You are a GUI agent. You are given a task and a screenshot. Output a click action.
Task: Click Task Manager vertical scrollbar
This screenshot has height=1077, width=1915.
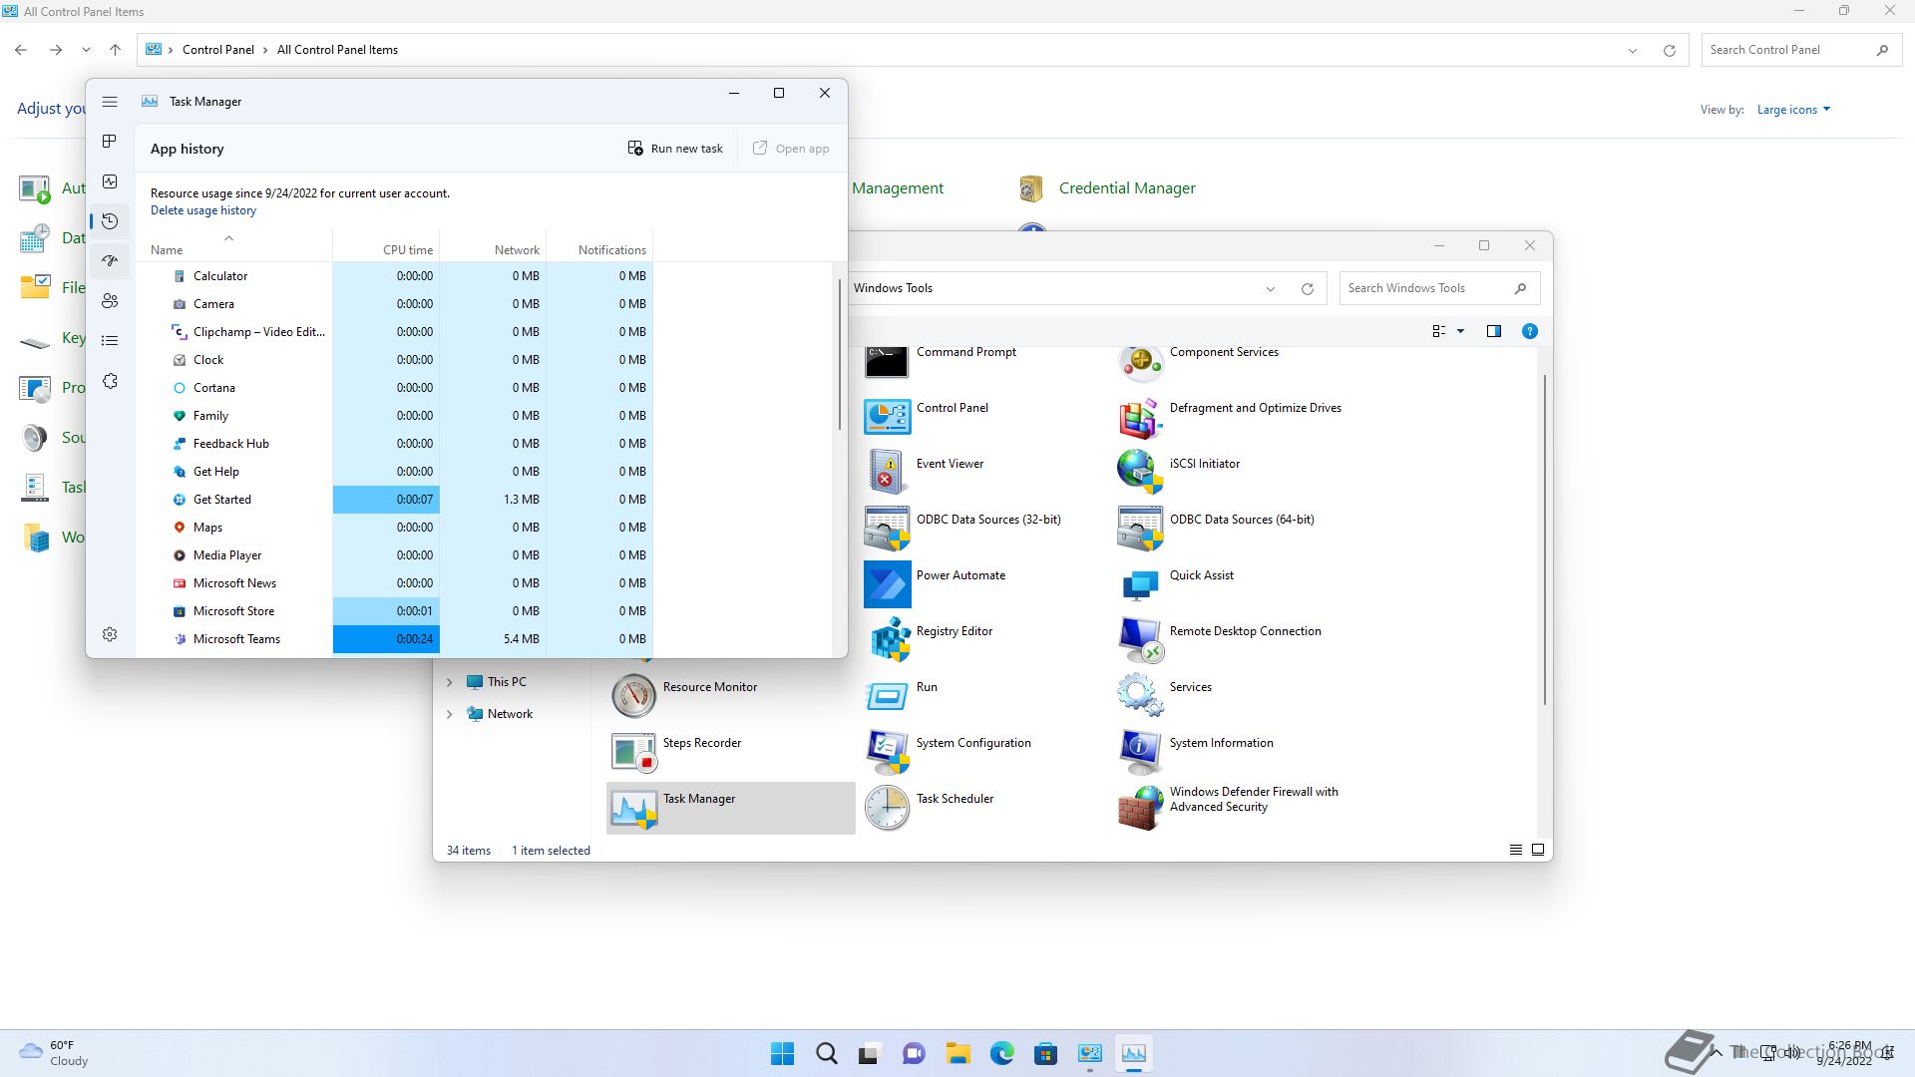click(x=840, y=354)
